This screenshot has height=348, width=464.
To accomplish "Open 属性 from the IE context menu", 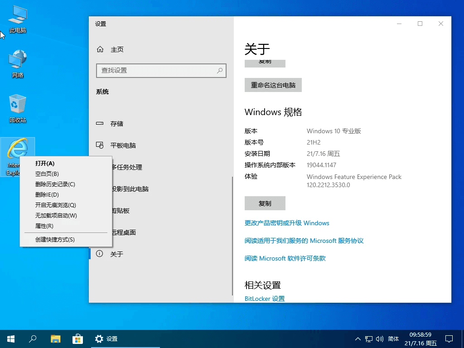I will tap(44, 226).
